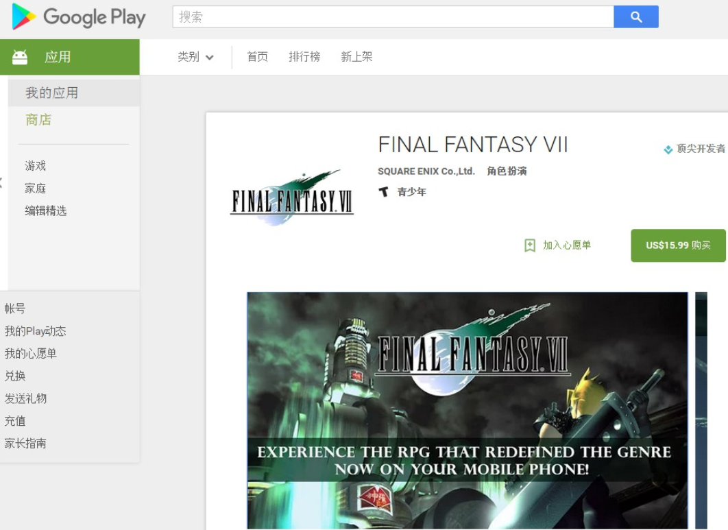Click the blue search magnifier button
728x530 pixels.
pyautogui.click(x=635, y=16)
